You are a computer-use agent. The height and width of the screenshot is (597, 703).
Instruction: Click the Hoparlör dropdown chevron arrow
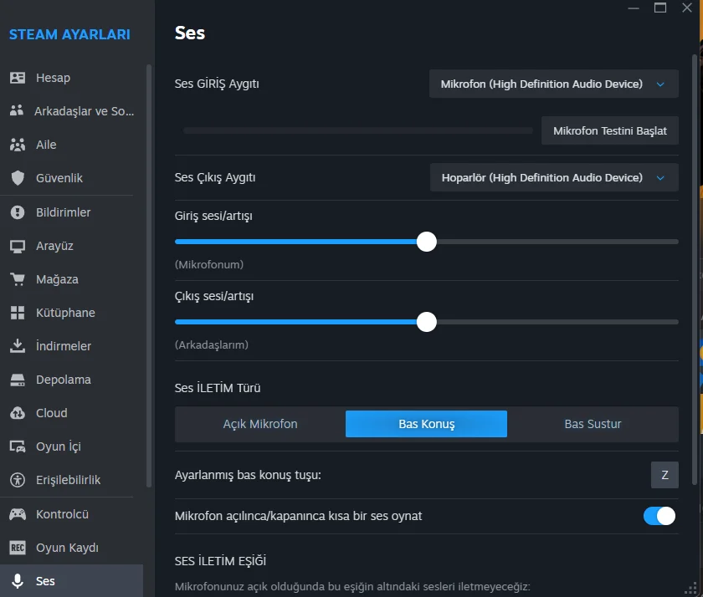[660, 178]
